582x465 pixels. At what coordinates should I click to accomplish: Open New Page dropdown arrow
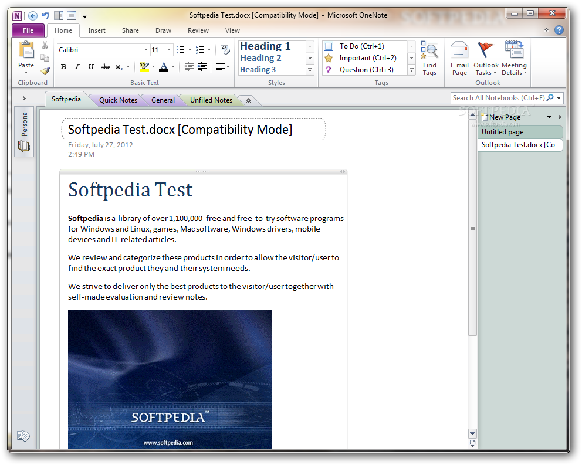549,117
